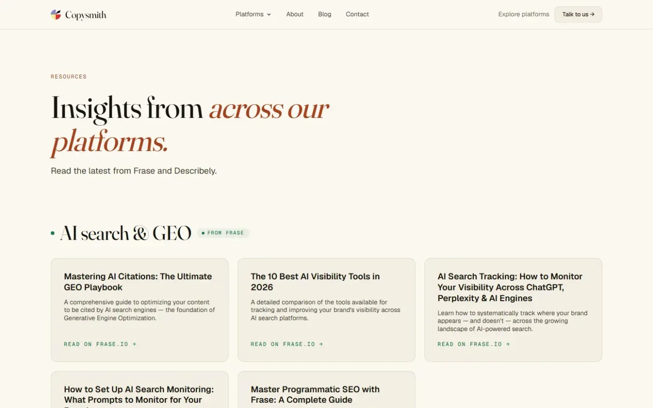The width and height of the screenshot is (653, 408).
Task: Read on Frase.io under Mastering AI Citations
Action: [100, 344]
